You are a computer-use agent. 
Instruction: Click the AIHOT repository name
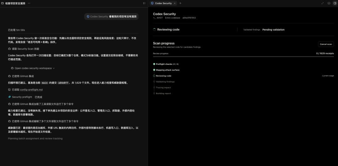click(160, 18)
